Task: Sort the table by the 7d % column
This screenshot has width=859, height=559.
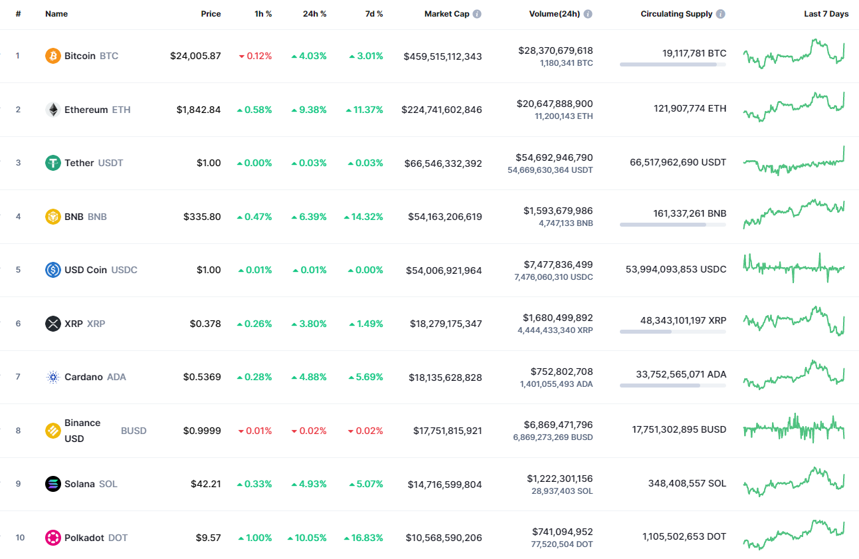Action: coord(373,13)
